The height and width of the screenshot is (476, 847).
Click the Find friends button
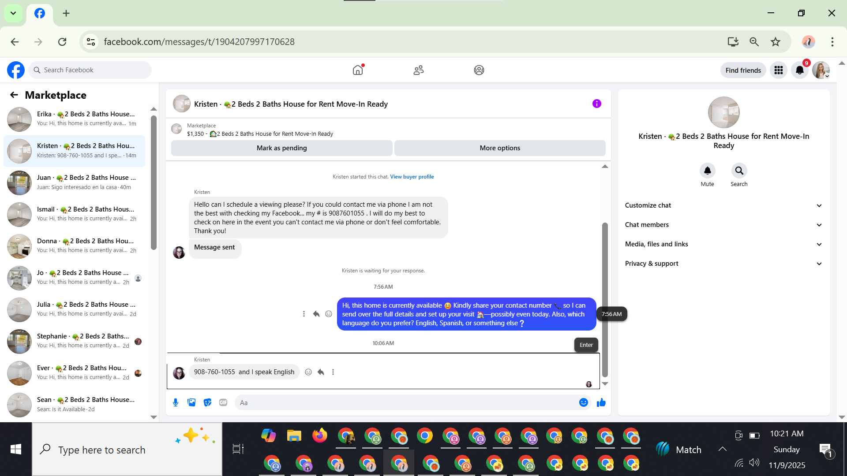pyautogui.click(x=743, y=70)
